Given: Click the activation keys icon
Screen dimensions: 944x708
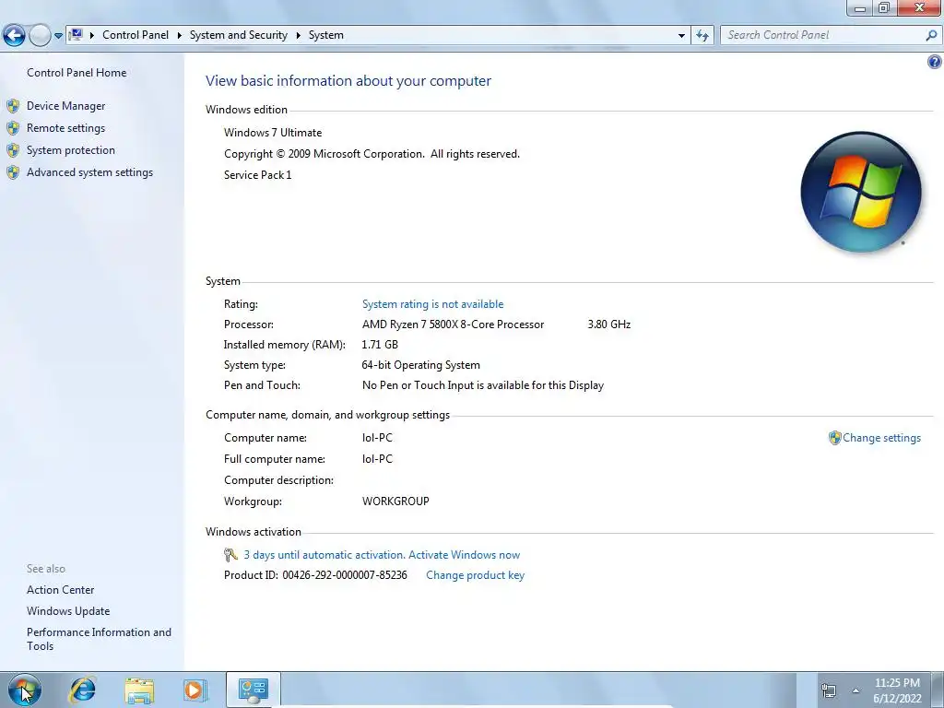Looking at the screenshot, I should [230, 554].
